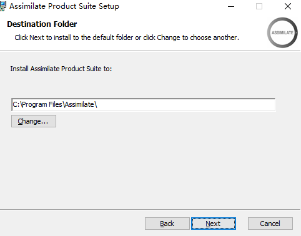This screenshot has width=301, height=236.
Task: Click the installer icon in the title bar
Action: pos(3,6)
